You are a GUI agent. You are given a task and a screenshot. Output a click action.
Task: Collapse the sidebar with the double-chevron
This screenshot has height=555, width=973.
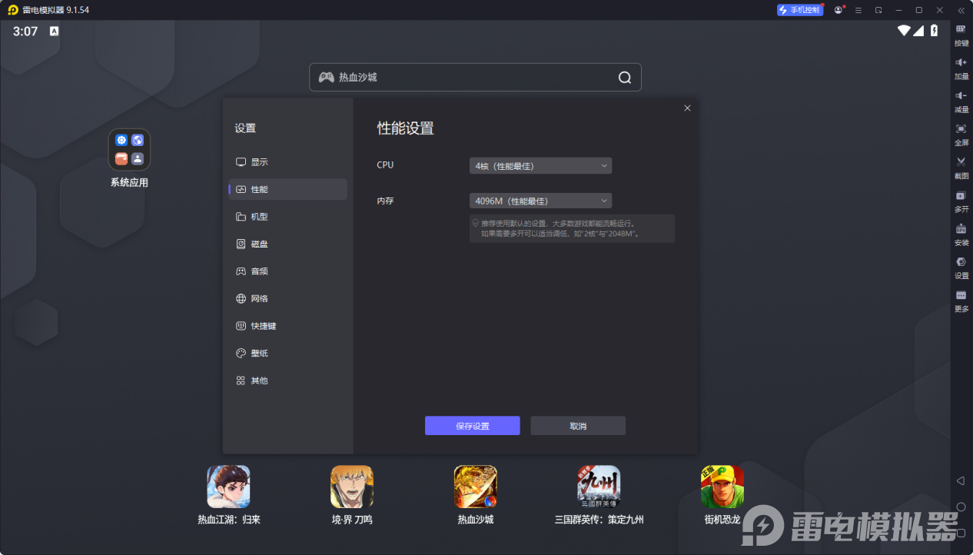pos(960,10)
